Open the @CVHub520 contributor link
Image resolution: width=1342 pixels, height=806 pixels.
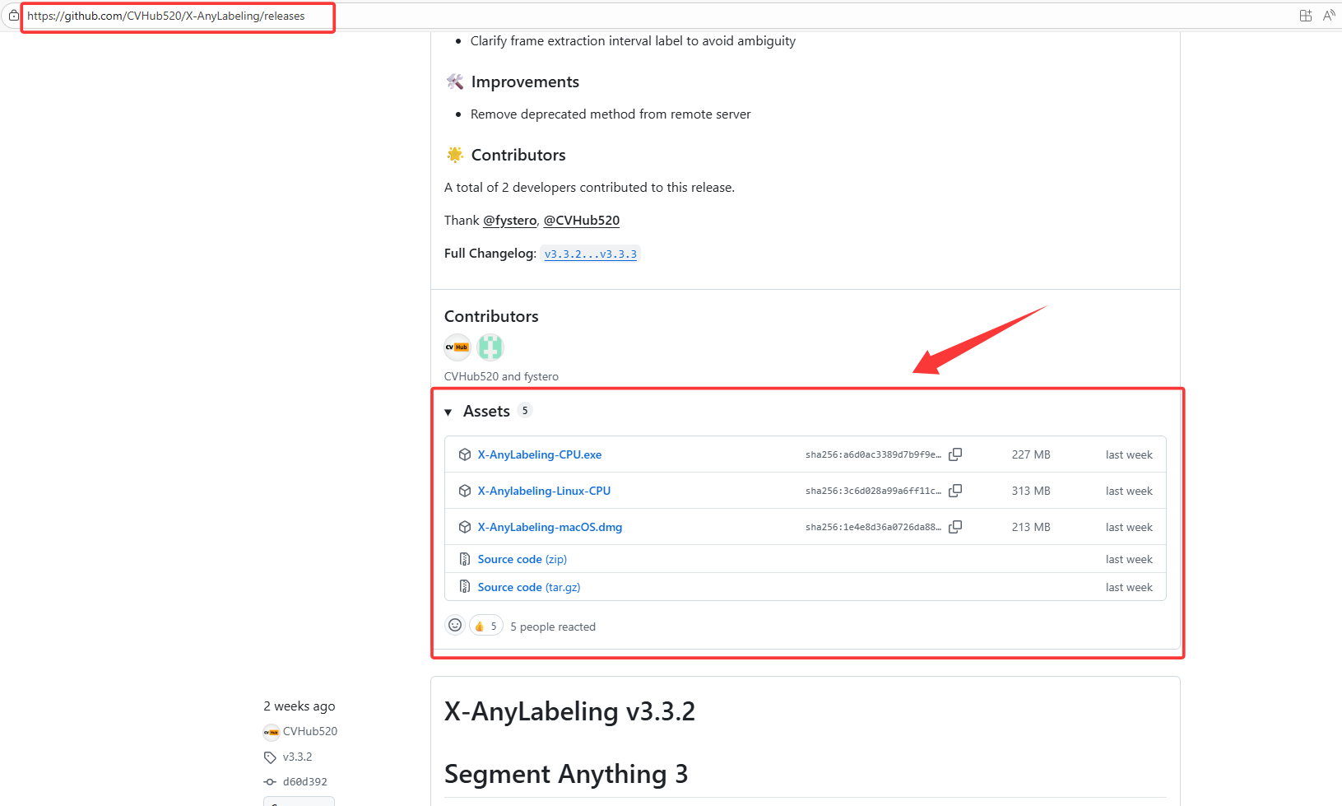pyautogui.click(x=582, y=221)
